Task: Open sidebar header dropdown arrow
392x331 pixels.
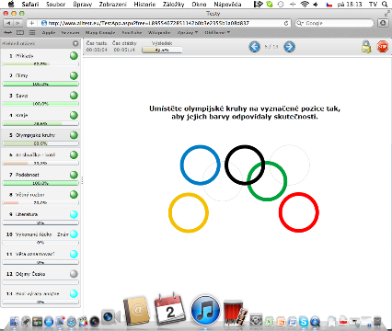Action: coord(75,43)
